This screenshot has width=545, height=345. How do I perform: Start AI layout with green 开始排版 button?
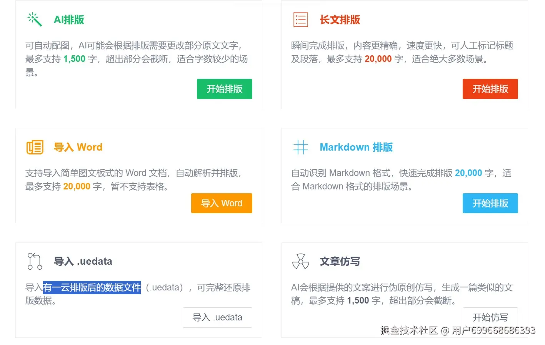(x=225, y=89)
